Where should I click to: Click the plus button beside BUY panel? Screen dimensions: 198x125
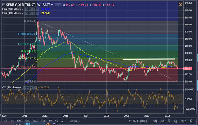coord(54,124)
